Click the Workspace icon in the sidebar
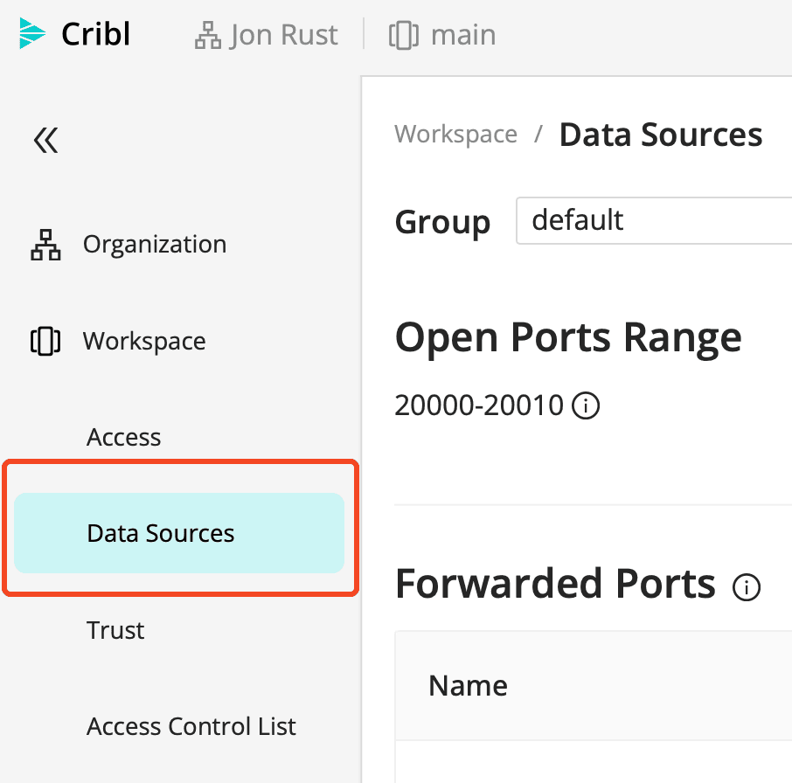This screenshot has height=783, width=792. 45,341
